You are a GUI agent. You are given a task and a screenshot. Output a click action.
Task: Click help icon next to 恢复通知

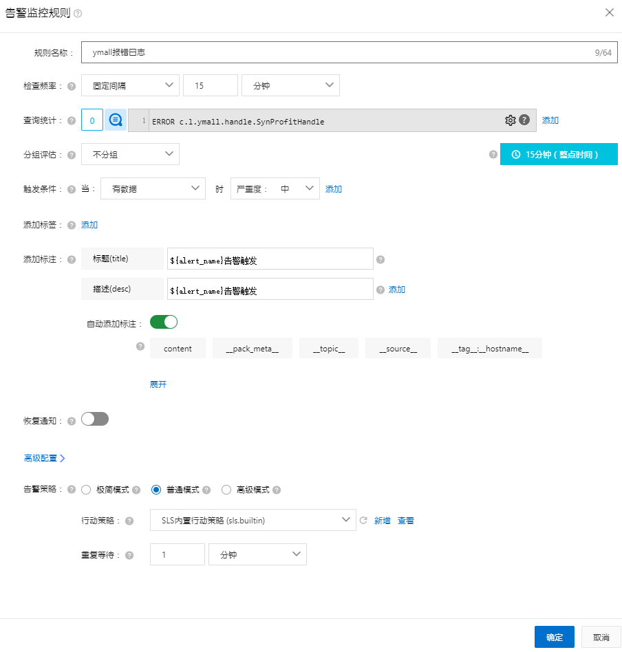[72, 421]
